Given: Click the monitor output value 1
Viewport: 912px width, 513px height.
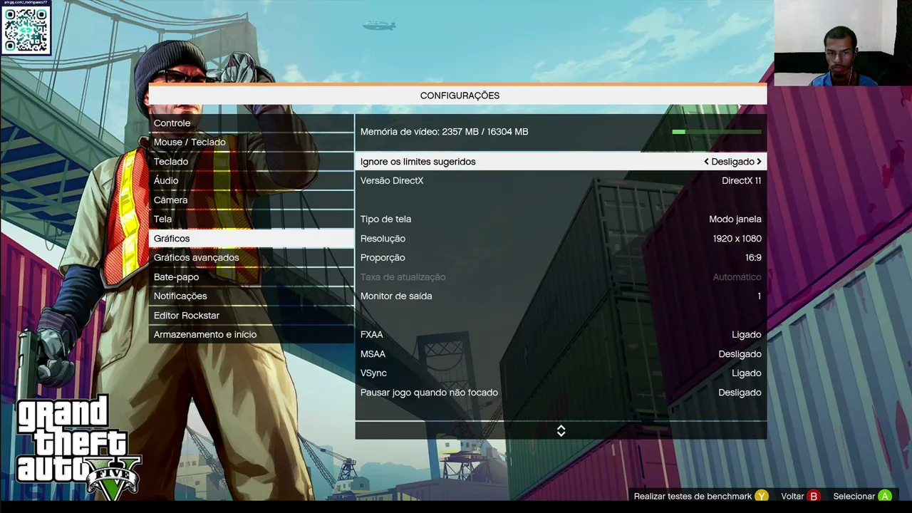Looking at the screenshot, I should 759,296.
